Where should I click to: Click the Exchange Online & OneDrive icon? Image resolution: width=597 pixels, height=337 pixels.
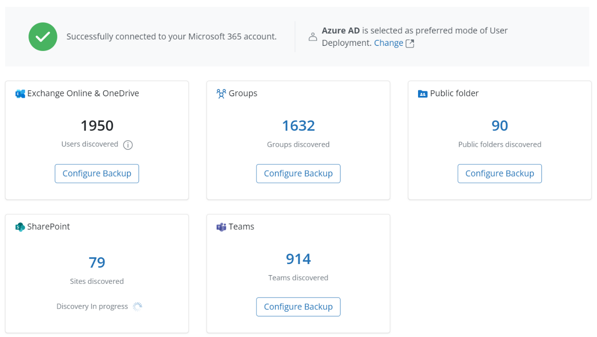coord(20,94)
